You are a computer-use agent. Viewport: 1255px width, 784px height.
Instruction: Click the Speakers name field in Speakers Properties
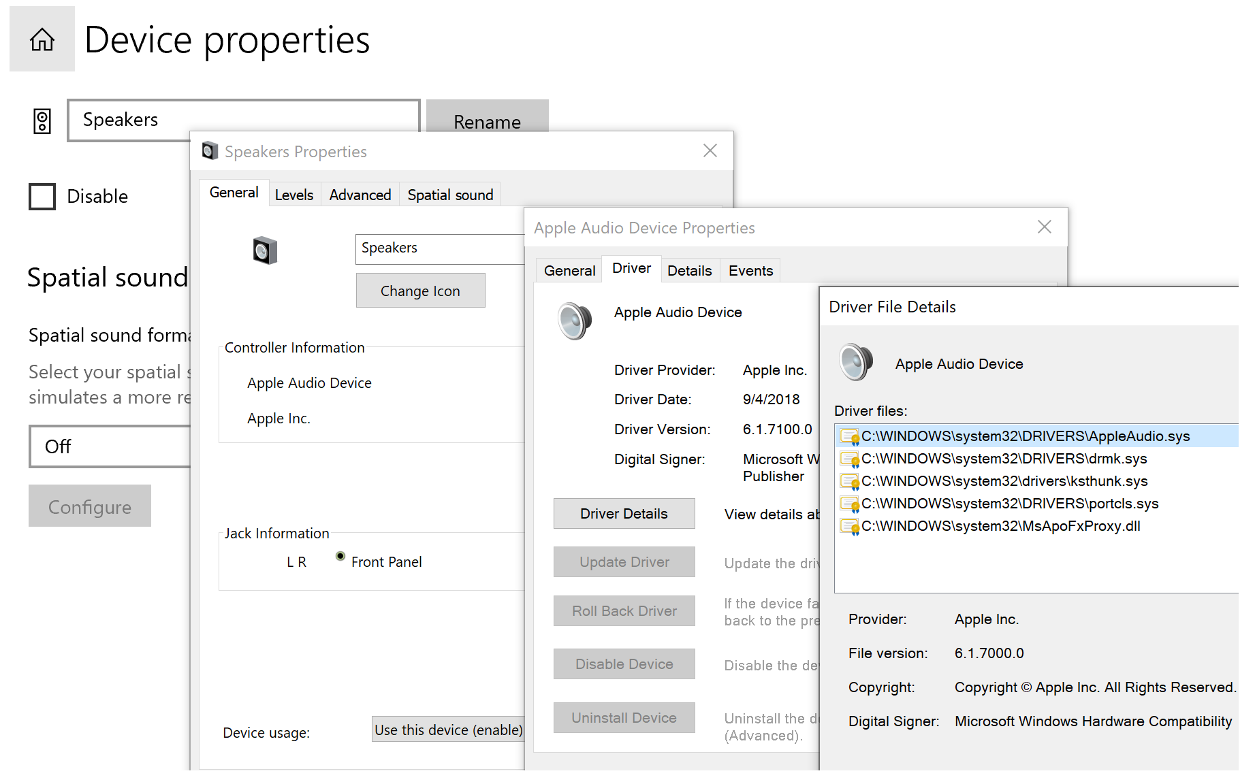pos(440,249)
